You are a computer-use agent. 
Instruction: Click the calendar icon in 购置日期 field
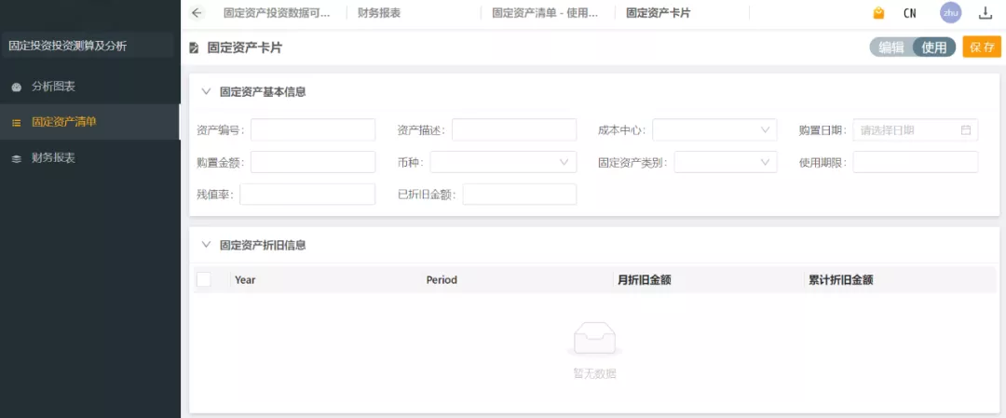point(966,130)
